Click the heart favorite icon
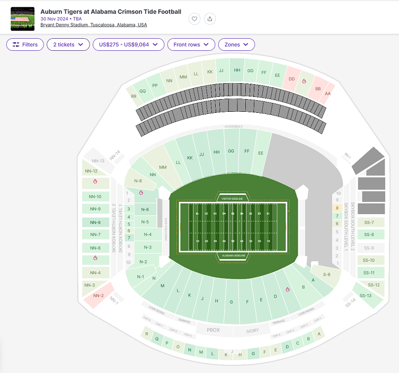Screen dimensions: 399x373 [x=194, y=19]
